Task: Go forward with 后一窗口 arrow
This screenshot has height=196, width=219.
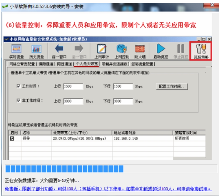Action: pos(79,51)
